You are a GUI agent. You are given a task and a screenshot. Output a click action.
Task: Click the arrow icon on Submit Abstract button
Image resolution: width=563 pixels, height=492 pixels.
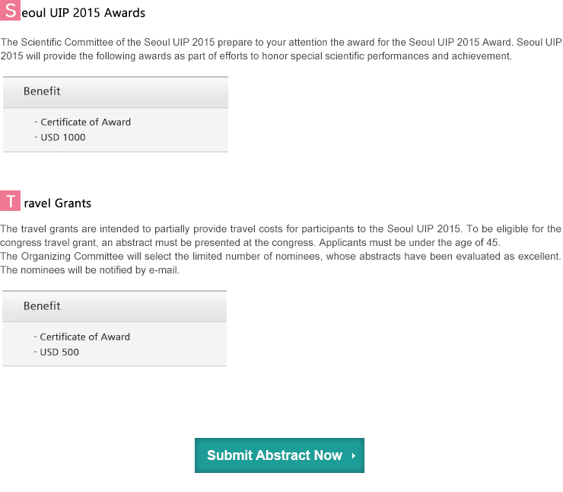point(354,455)
